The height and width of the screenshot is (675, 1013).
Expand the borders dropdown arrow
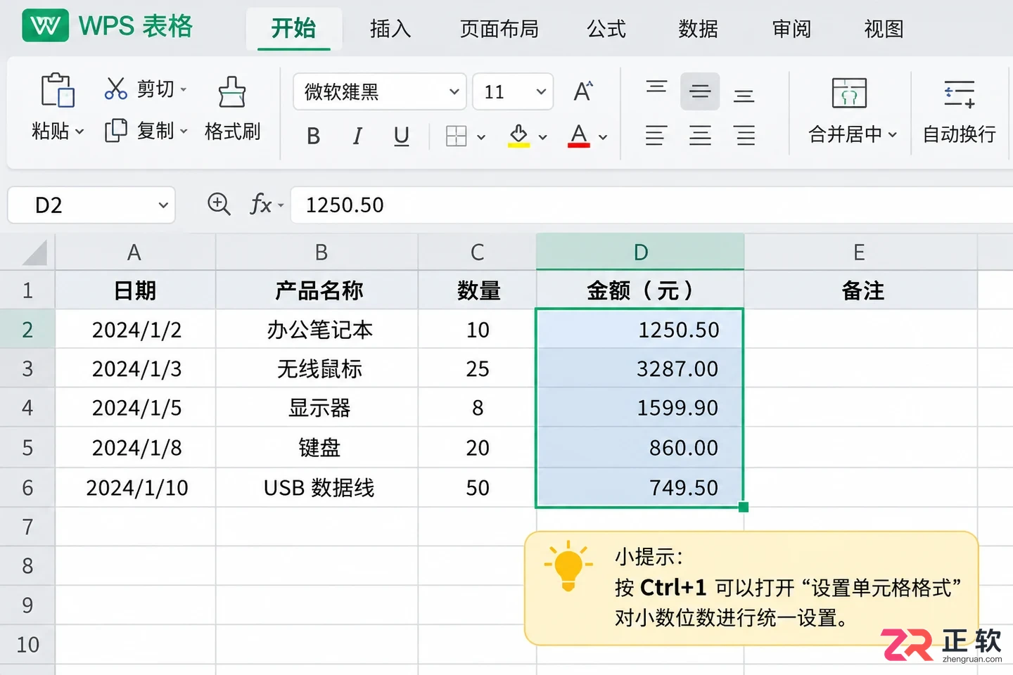click(481, 137)
